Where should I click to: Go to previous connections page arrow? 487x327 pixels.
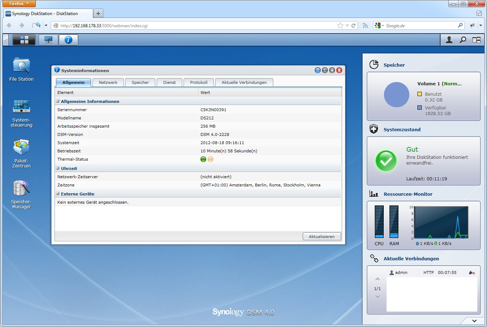coord(377,279)
